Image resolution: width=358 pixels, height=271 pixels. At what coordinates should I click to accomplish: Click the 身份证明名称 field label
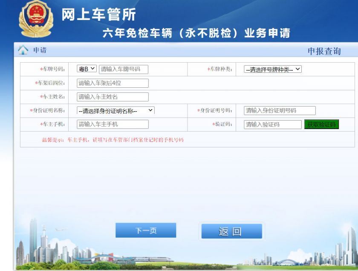(47, 110)
